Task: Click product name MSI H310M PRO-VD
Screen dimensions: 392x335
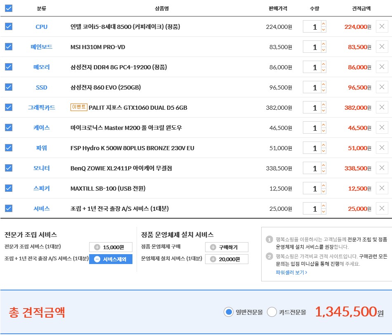Action: pyautogui.click(x=98, y=47)
